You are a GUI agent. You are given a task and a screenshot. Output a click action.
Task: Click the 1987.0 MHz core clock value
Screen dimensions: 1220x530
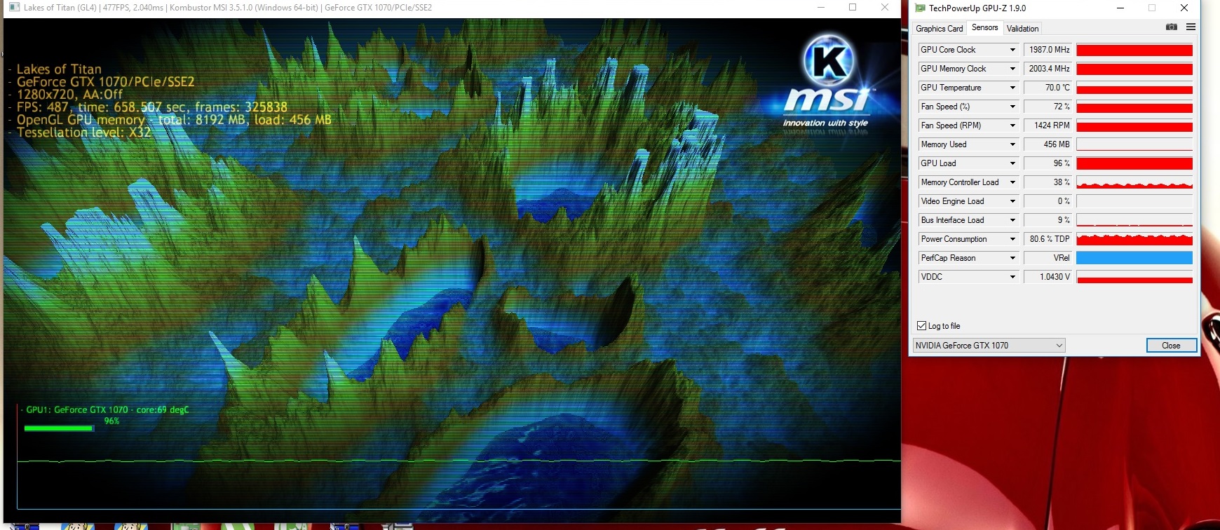(x=1048, y=50)
